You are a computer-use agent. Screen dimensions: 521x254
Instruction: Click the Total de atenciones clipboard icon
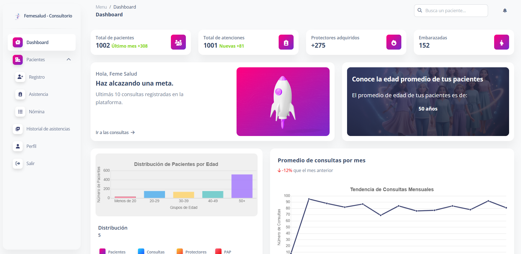[286, 42]
